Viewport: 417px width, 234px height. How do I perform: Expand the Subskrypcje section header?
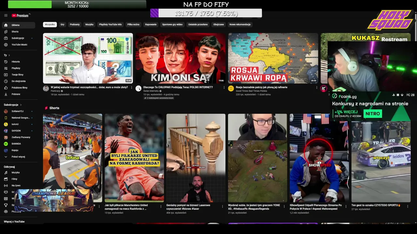point(13,105)
